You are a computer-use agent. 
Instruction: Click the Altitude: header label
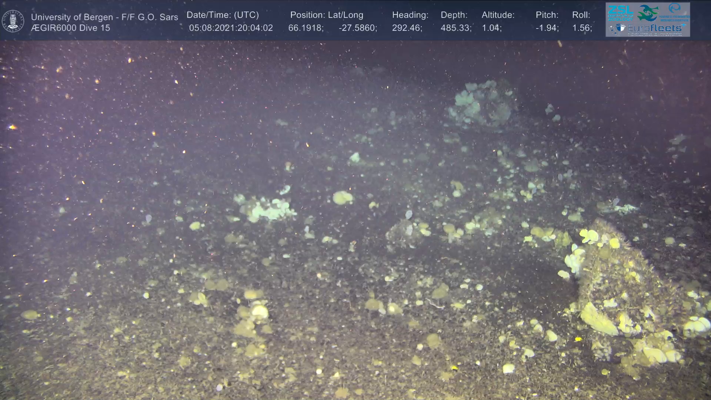tap(498, 15)
